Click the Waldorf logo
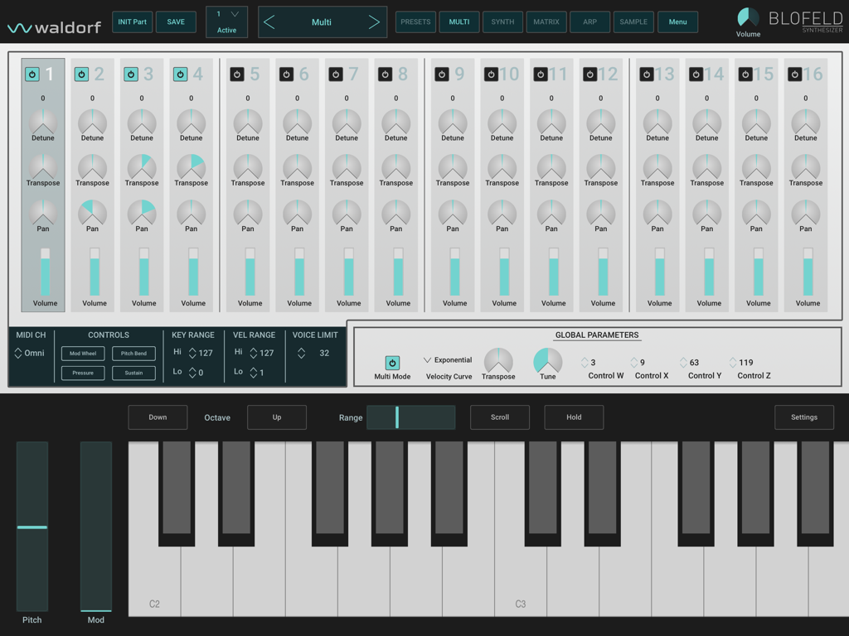This screenshot has height=636, width=849. click(x=52, y=23)
